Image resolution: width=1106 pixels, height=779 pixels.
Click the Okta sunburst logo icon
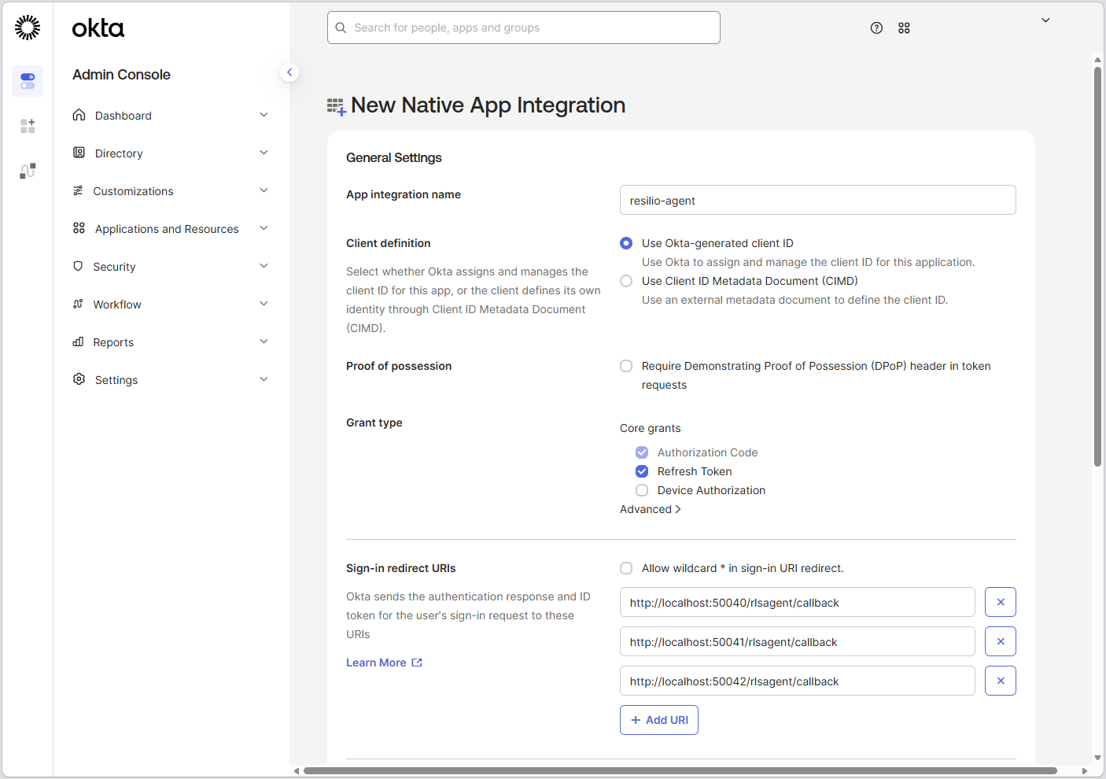[x=28, y=28]
